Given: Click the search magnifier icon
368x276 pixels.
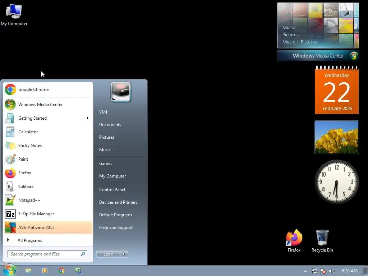Looking at the screenshot, I should tap(83, 254).
